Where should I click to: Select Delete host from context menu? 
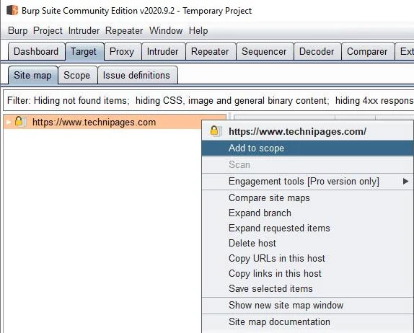tap(307, 243)
